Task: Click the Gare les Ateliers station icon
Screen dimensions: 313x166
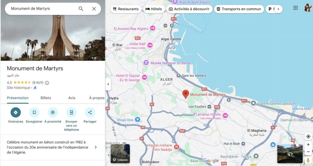Action: (x=179, y=76)
